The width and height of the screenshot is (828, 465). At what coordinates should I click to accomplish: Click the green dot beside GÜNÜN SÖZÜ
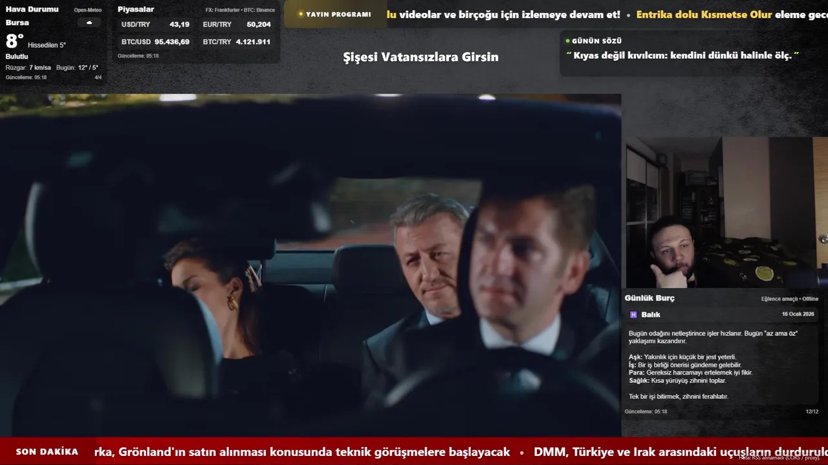567,41
